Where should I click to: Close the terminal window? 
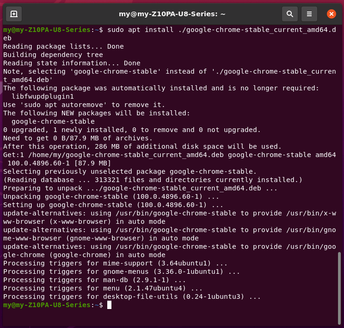pos(331,14)
